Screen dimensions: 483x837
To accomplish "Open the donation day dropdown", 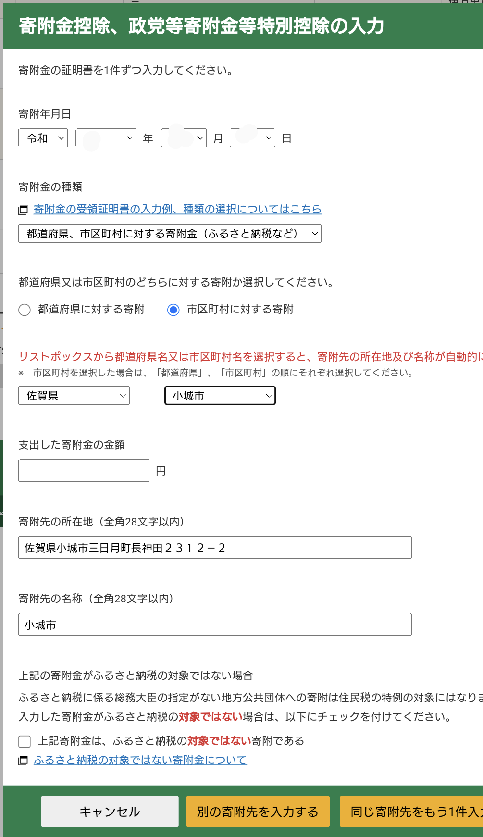I will [x=252, y=138].
